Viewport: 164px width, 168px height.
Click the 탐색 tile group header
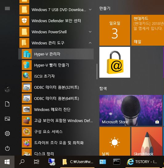103,88
